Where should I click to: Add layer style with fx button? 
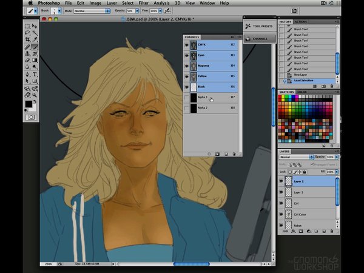click(x=294, y=232)
